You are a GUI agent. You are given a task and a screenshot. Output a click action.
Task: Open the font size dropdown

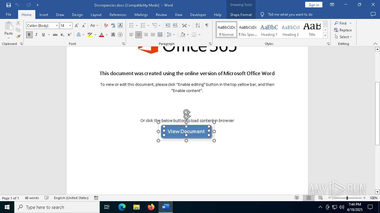70,26
